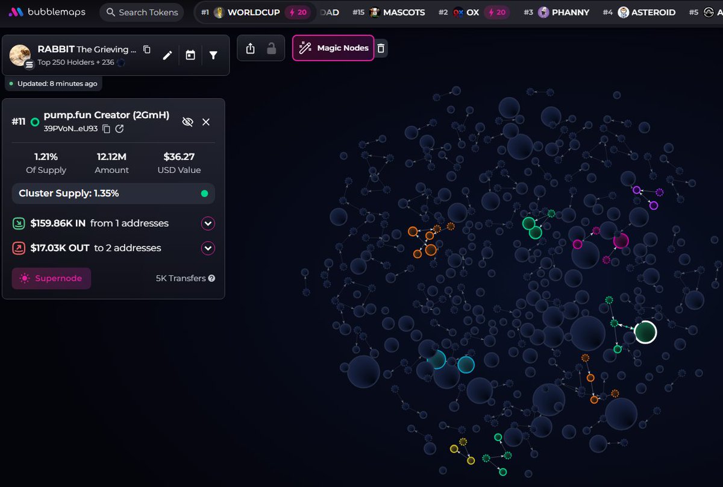Click 'Top 250 Holders + 236' text

[75, 62]
